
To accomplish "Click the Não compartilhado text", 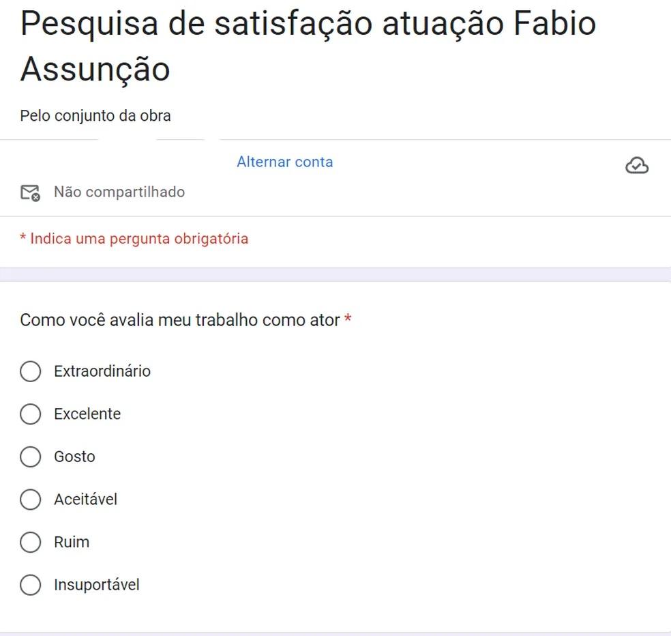I will 119,192.
